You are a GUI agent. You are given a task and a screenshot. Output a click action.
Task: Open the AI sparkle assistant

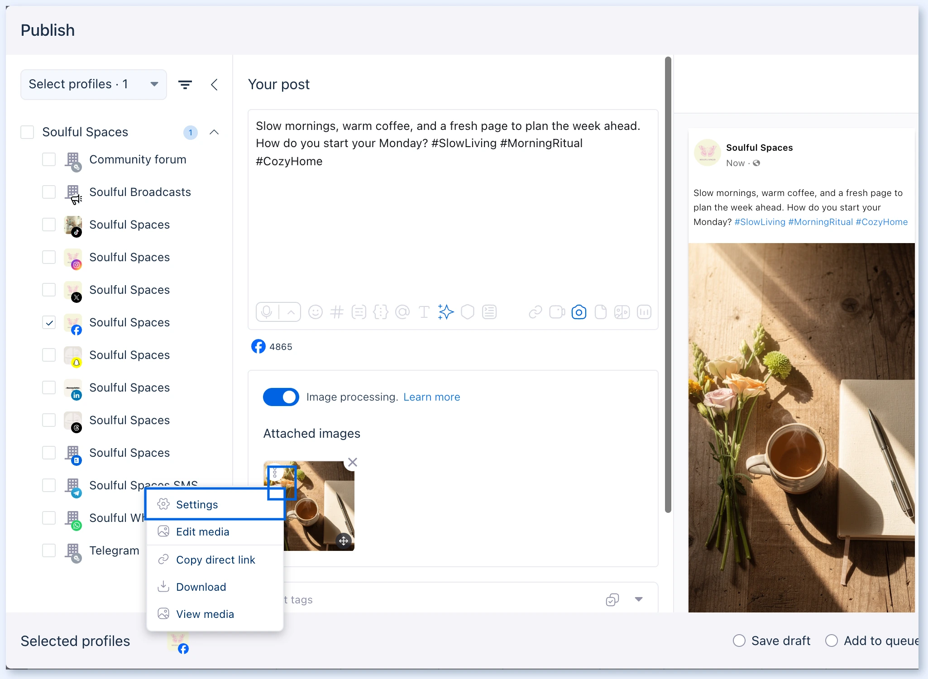[446, 312]
